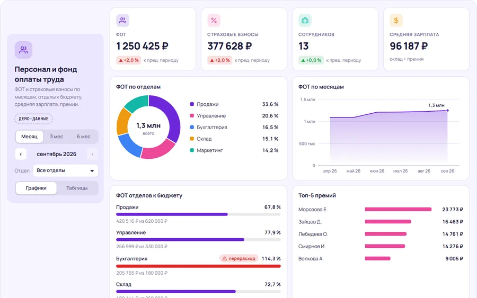This screenshot has height=298, width=477.
Task: Click the warning icon in перерасход badge
Action: click(x=225, y=258)
